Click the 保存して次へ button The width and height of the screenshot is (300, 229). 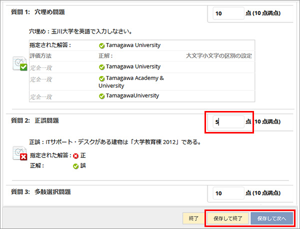(x=272, y=218)
